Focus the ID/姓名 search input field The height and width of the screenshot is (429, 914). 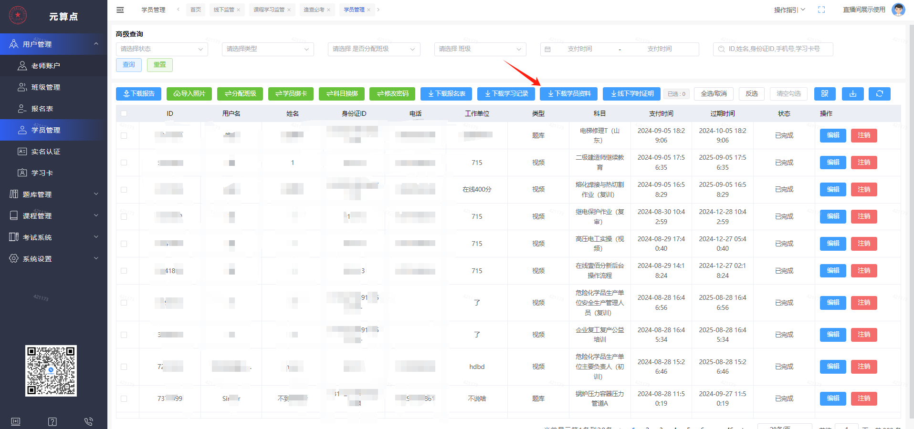point(773,49)
